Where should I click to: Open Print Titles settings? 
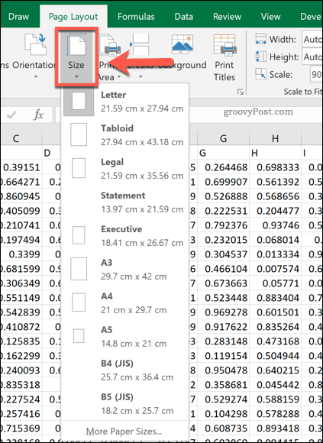pyautogui.click(x=224, y=58)
